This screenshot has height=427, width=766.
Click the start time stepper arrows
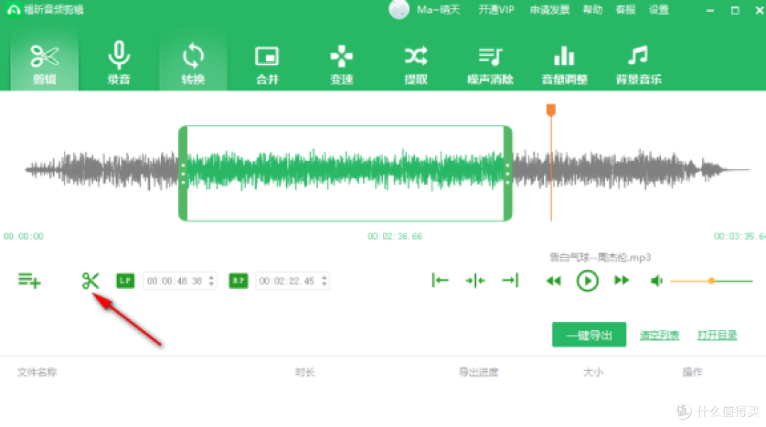[211, 281]
